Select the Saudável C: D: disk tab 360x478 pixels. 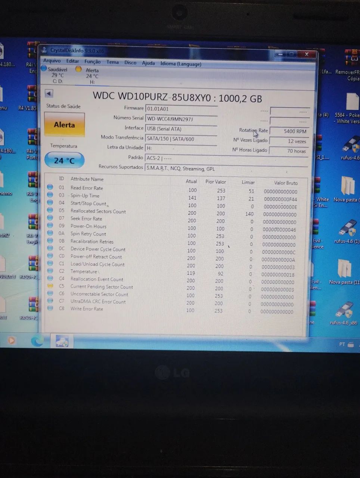point(55,75)
